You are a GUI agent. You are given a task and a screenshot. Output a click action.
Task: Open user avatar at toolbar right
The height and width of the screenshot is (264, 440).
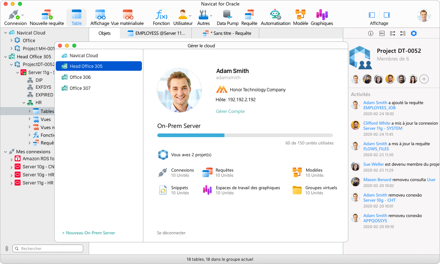[x=423, y=15]
